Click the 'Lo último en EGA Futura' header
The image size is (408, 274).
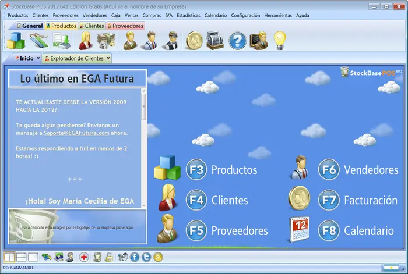pyautogui.click(x=77, y=79)
